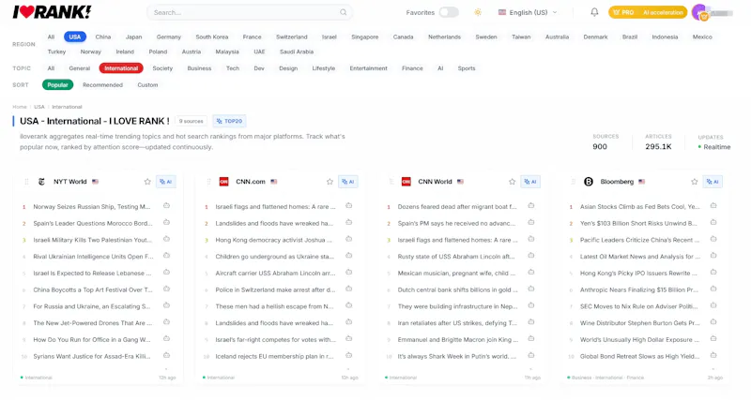Click the search magnifier icon
This screenshot has width=751, height=400.
coord(344,12)
